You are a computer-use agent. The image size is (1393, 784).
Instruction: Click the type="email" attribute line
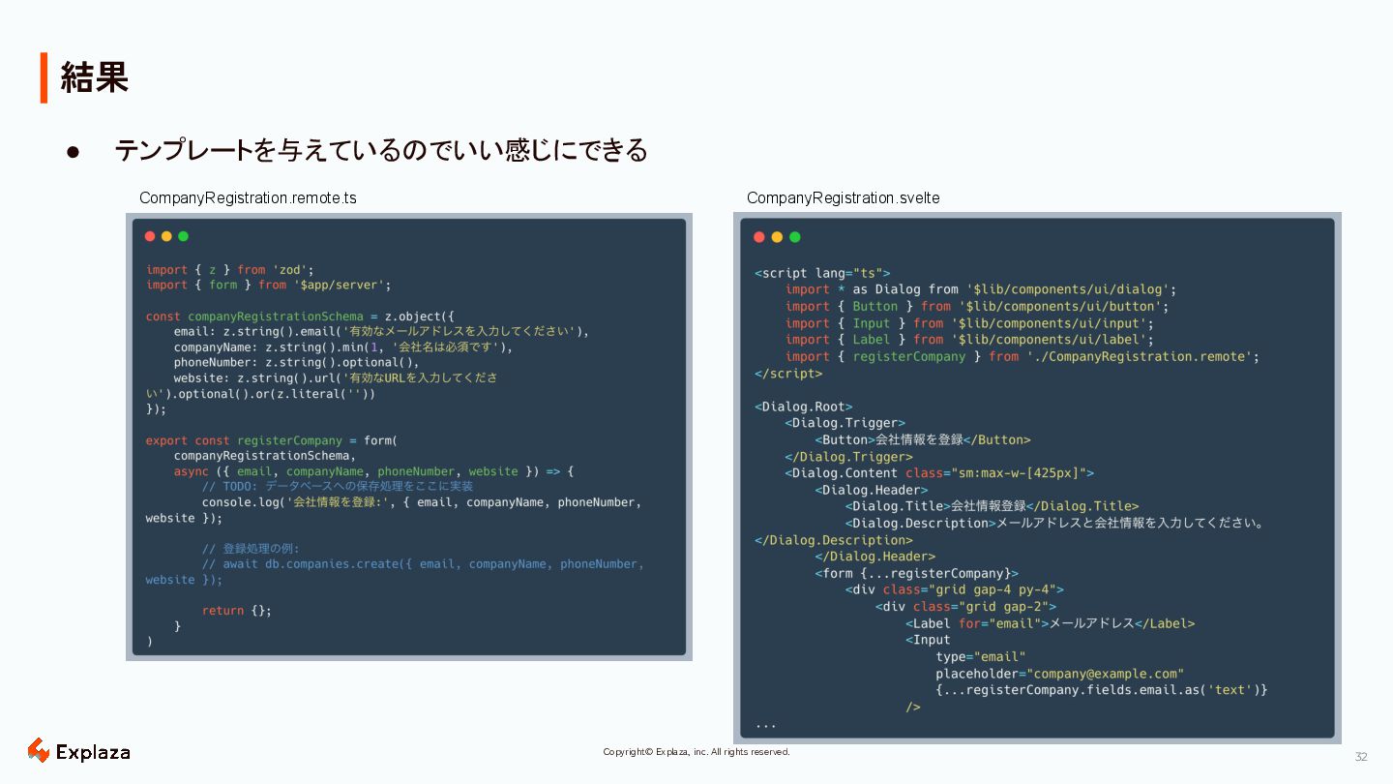click(x=981, y=657)
